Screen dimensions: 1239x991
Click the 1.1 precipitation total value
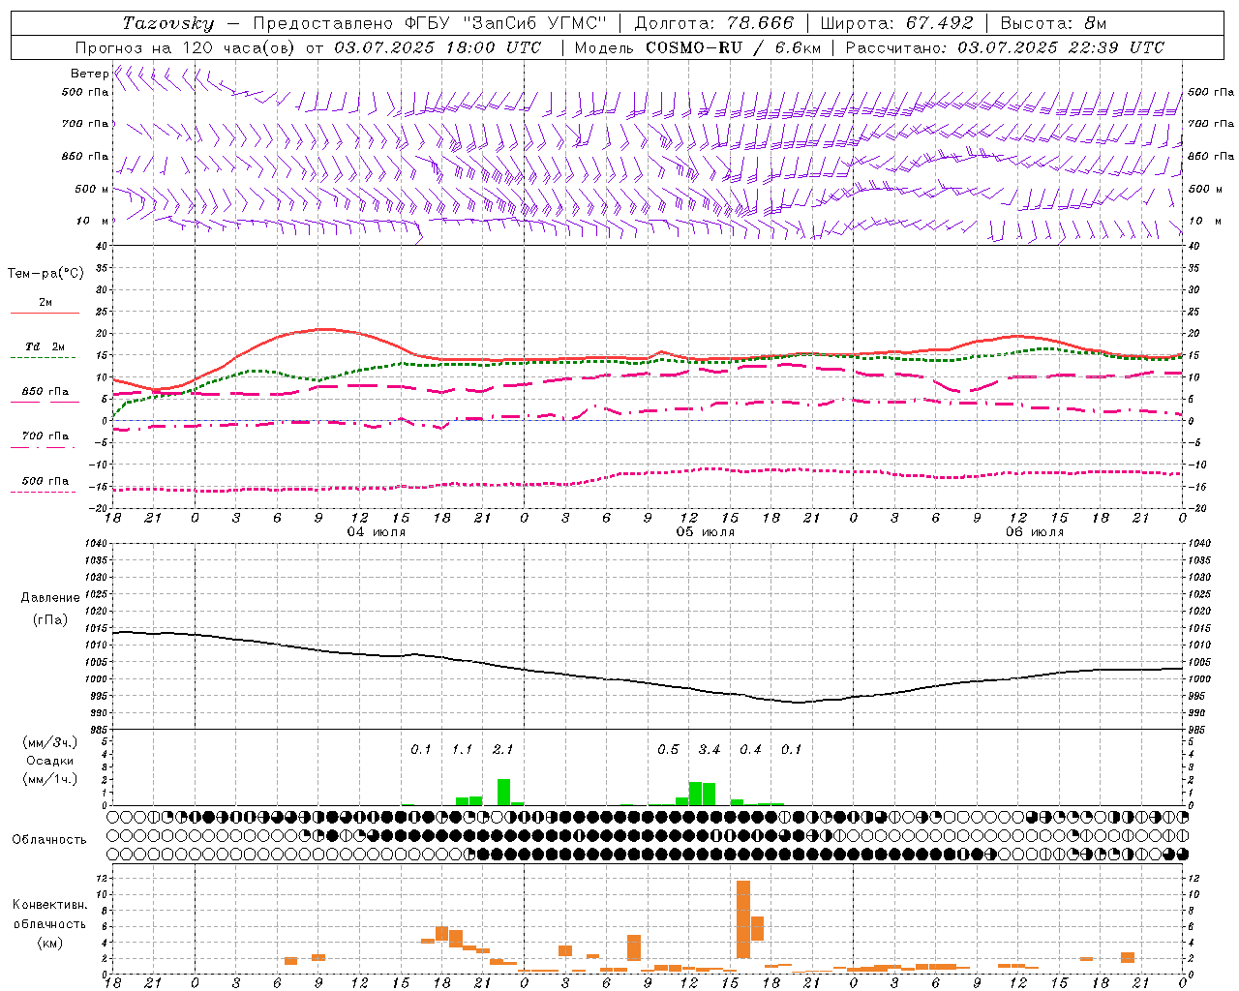point(462,749)
